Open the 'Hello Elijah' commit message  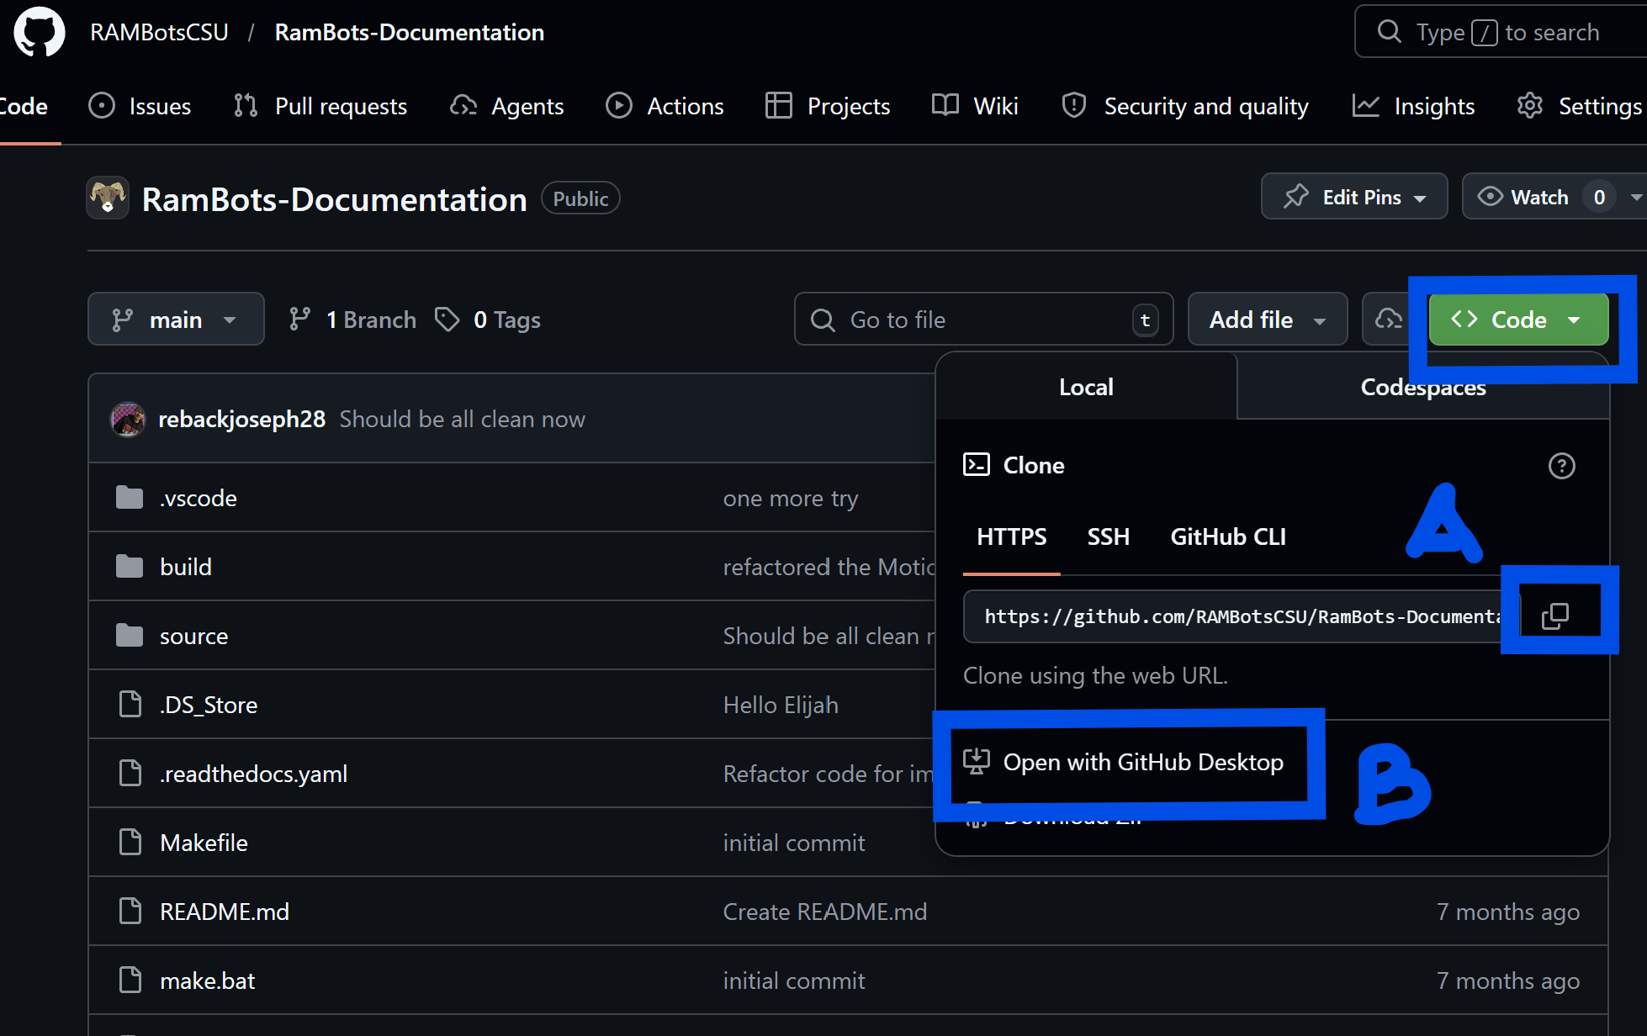pos(781,705)
